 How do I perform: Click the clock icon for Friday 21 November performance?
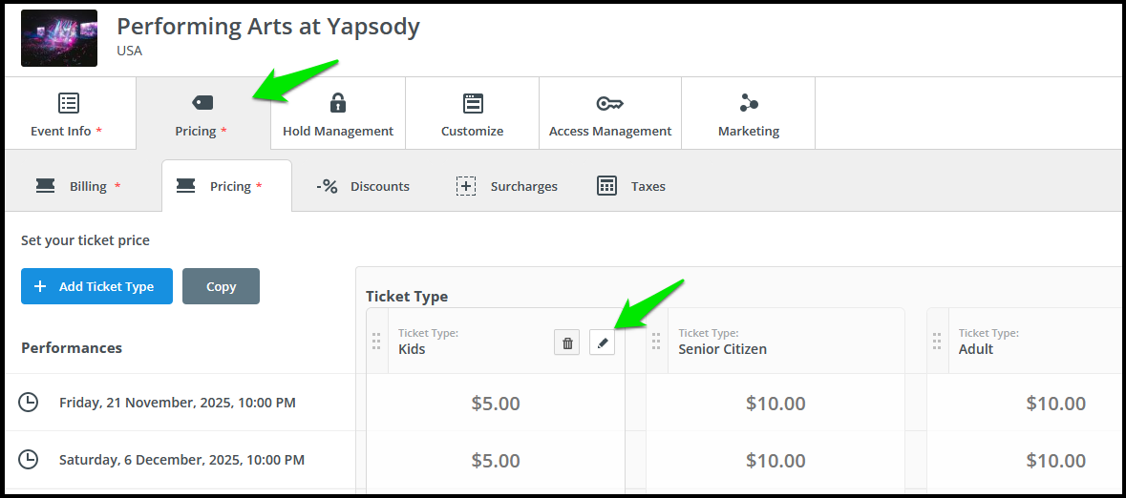28,403
